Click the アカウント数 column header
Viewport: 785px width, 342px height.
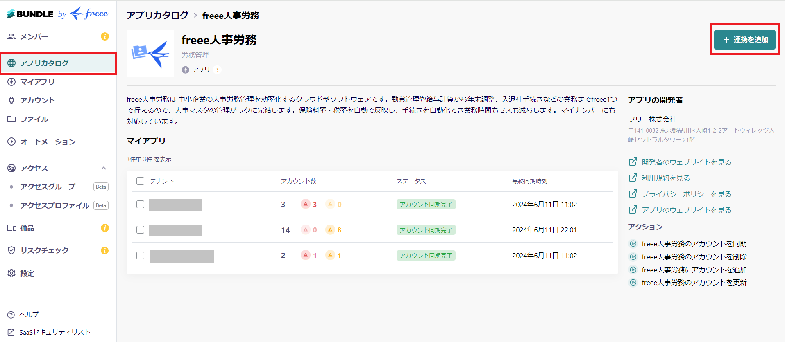[x=299, y=181]
